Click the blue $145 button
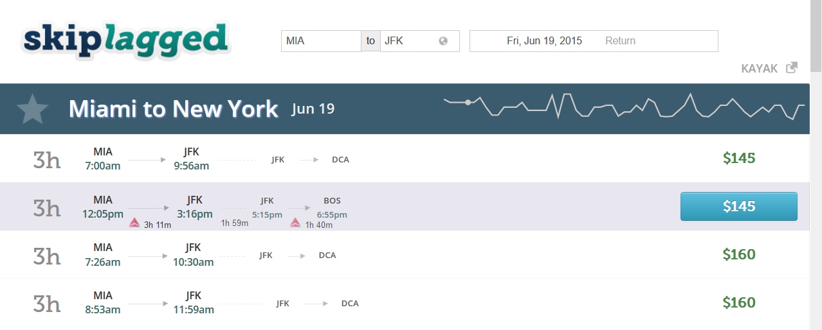Viewport: 822px width, 330px height. (x=738, y=206)
